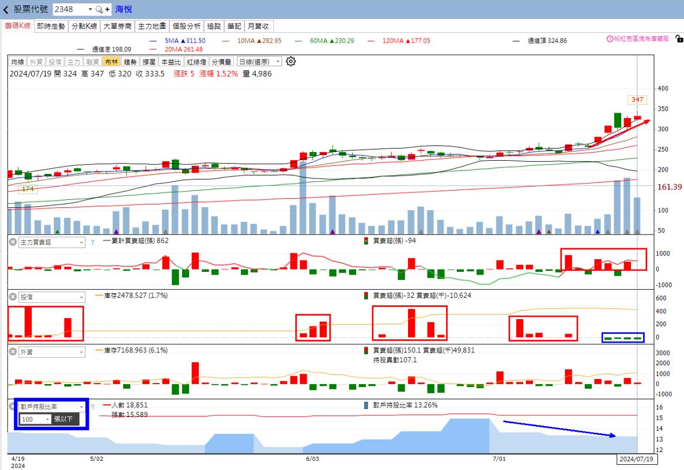This screenshot has width=684, height=470.
Task: Toggle the 外資 overlay in chart toolbar
Action: point(36,62)
